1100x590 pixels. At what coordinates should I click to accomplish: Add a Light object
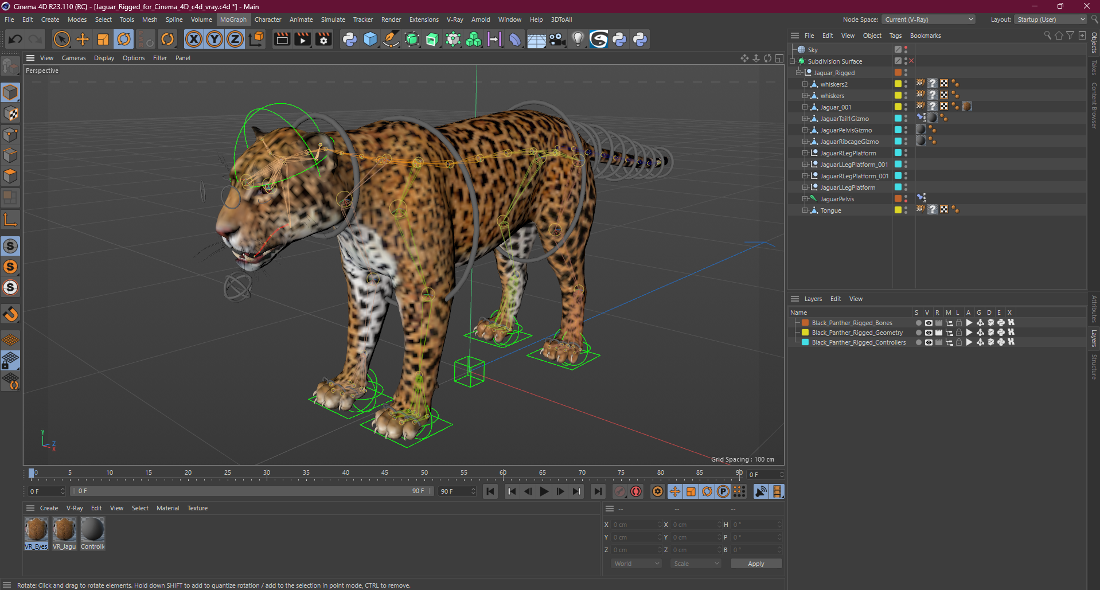(578, 39)
